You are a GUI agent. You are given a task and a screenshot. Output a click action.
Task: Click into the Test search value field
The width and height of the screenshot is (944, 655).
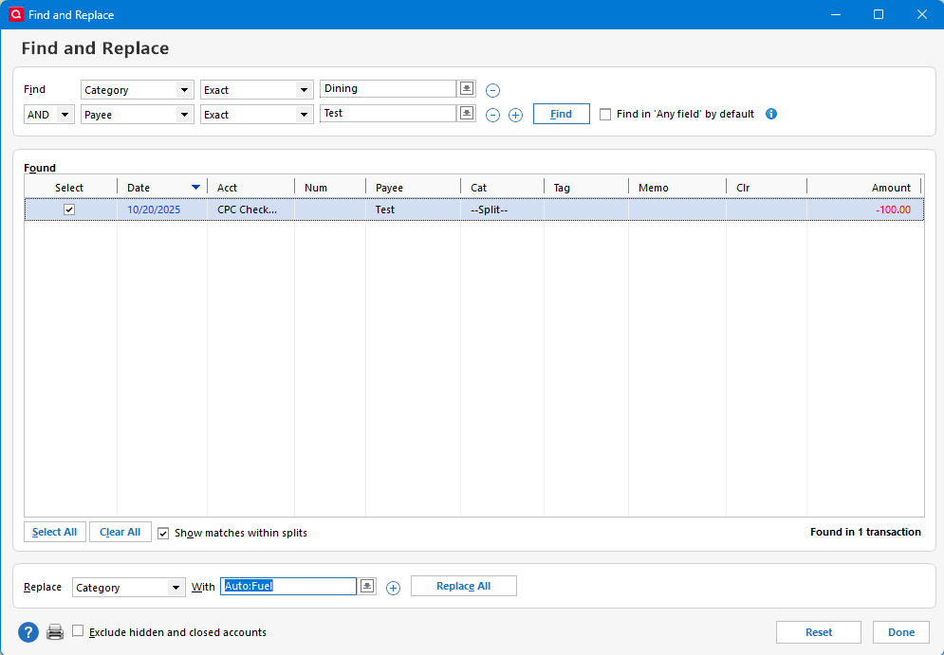pos(388,113)
